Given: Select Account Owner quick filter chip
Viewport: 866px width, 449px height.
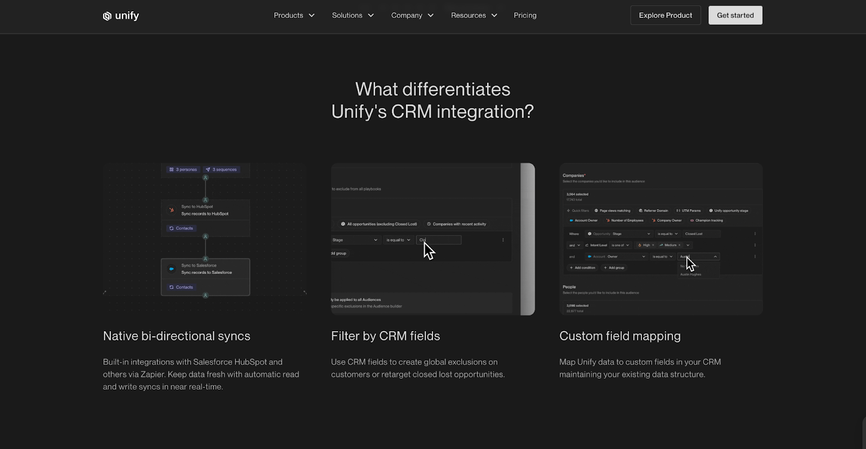Looking at the screenshot, I should (x=583, y=220).
